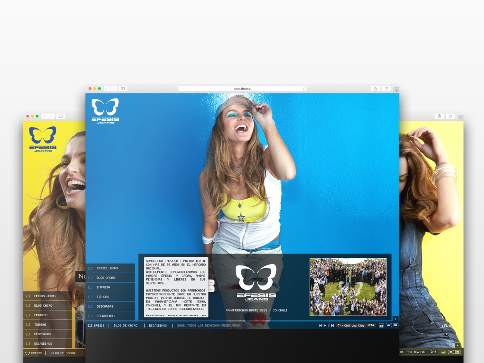This screenshot has width=484, height=363.
Task: Click Escribenos in blue footer bar
Action: click(158, 326)
